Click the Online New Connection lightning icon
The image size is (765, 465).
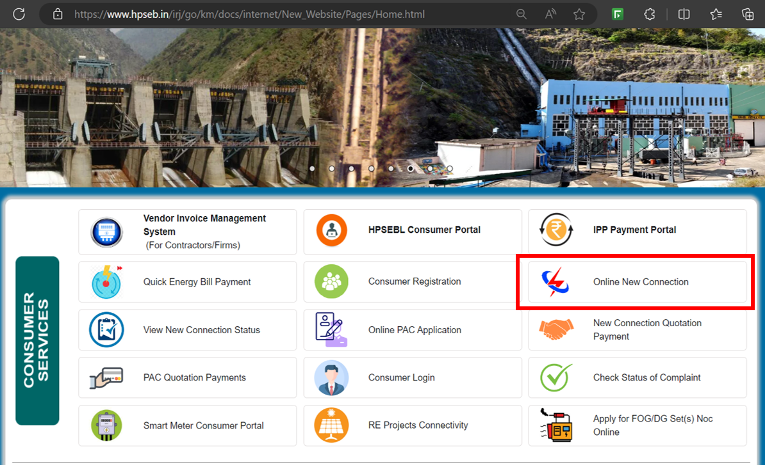556,281
